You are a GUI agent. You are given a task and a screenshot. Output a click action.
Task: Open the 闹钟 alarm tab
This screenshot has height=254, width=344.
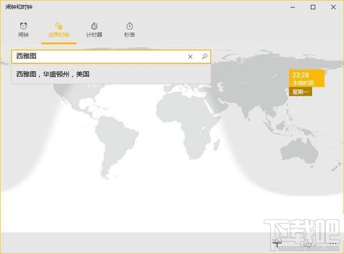click(x=24, y=30)
